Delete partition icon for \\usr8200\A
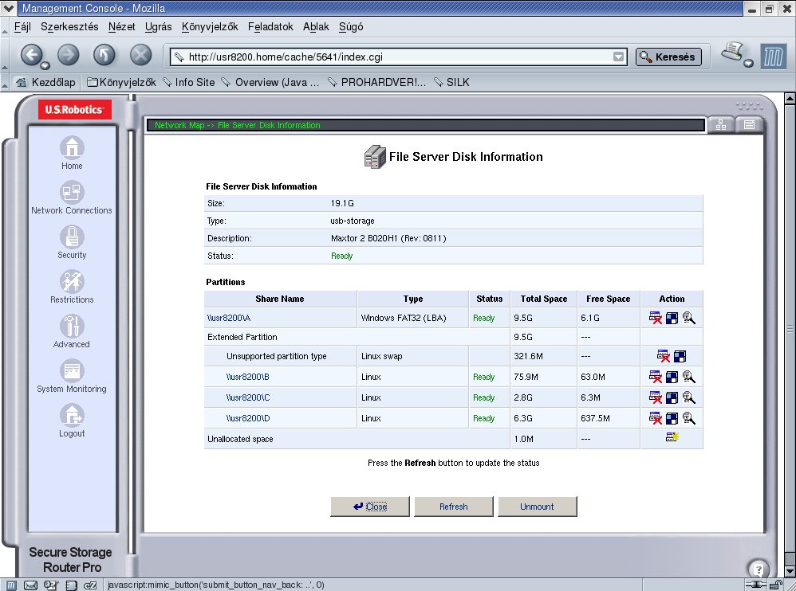Screen dimensions: 796x591 click(x=656, y=318)
